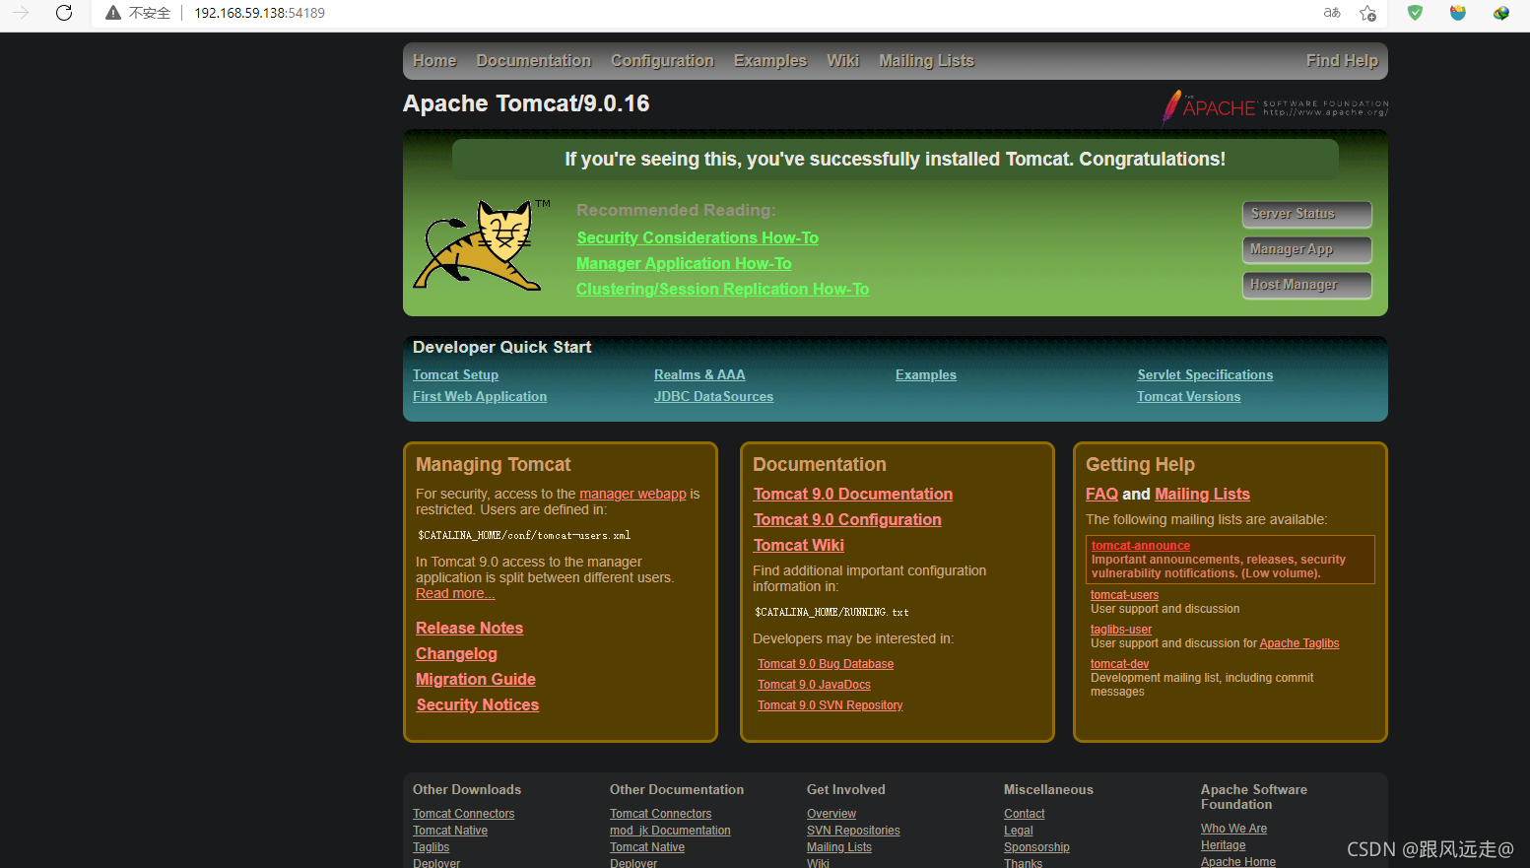Open tomcat-announce mailing list link
Viewport: 1530px width, 868px height.
(x=1141, y=546)
